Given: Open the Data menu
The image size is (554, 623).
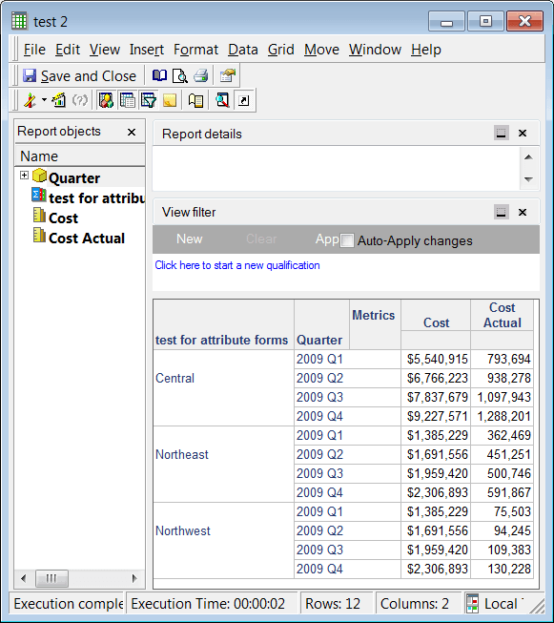Looking at the screenshot, I should [243, 50].
